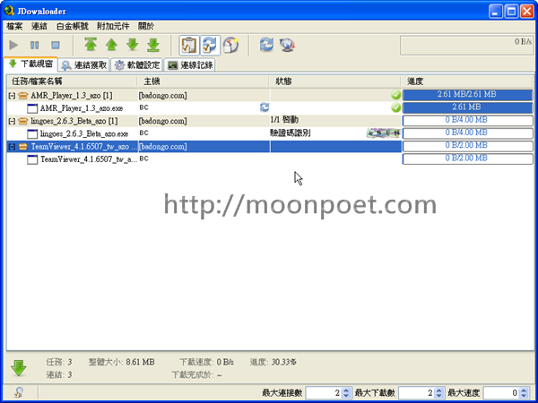
Task: Click the blue refresh arrows toolbar icon
Action: (266, 45)
